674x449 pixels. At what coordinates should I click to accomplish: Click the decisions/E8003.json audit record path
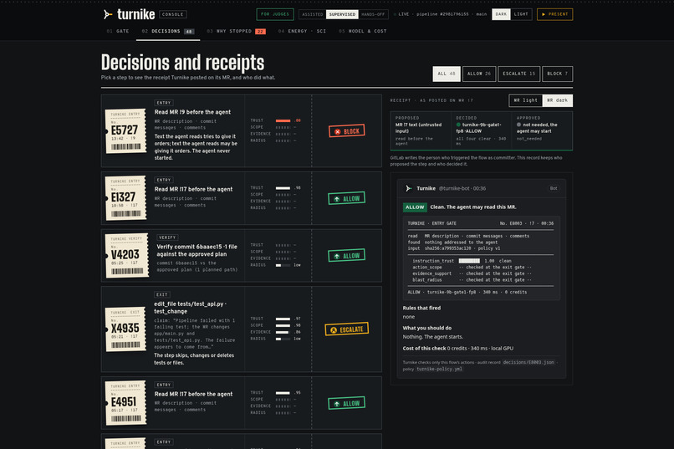[x=528, y=362]
